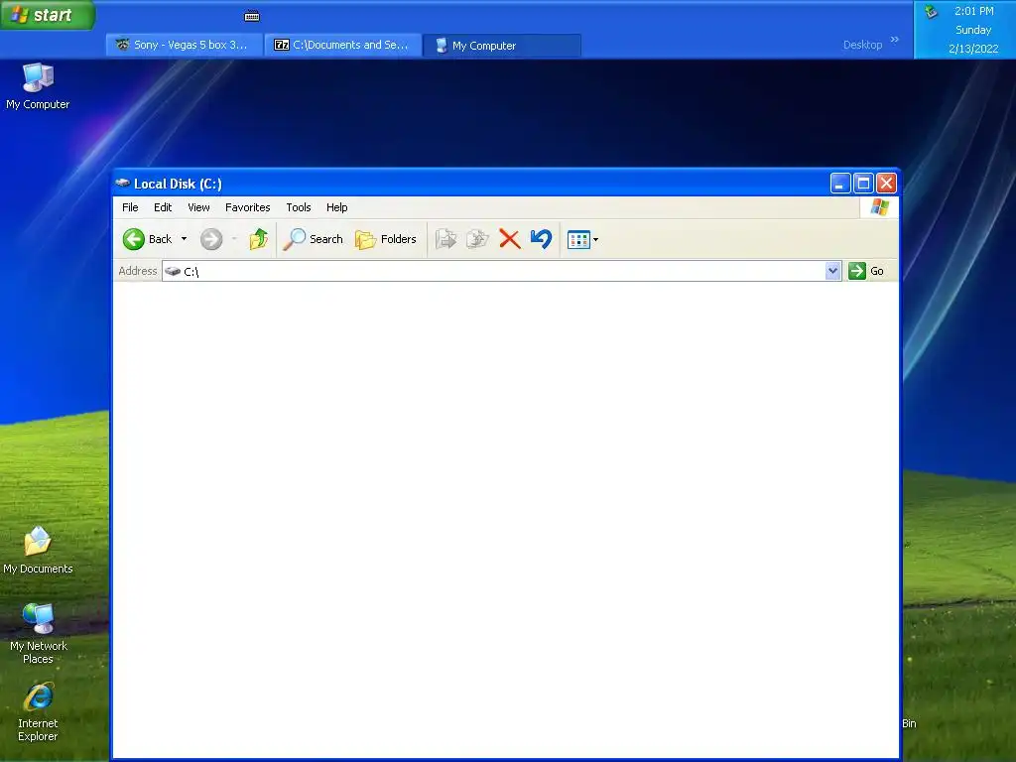Open the Tools menu
This screenshot has height=762, width=1016.
tap(298, 207)
